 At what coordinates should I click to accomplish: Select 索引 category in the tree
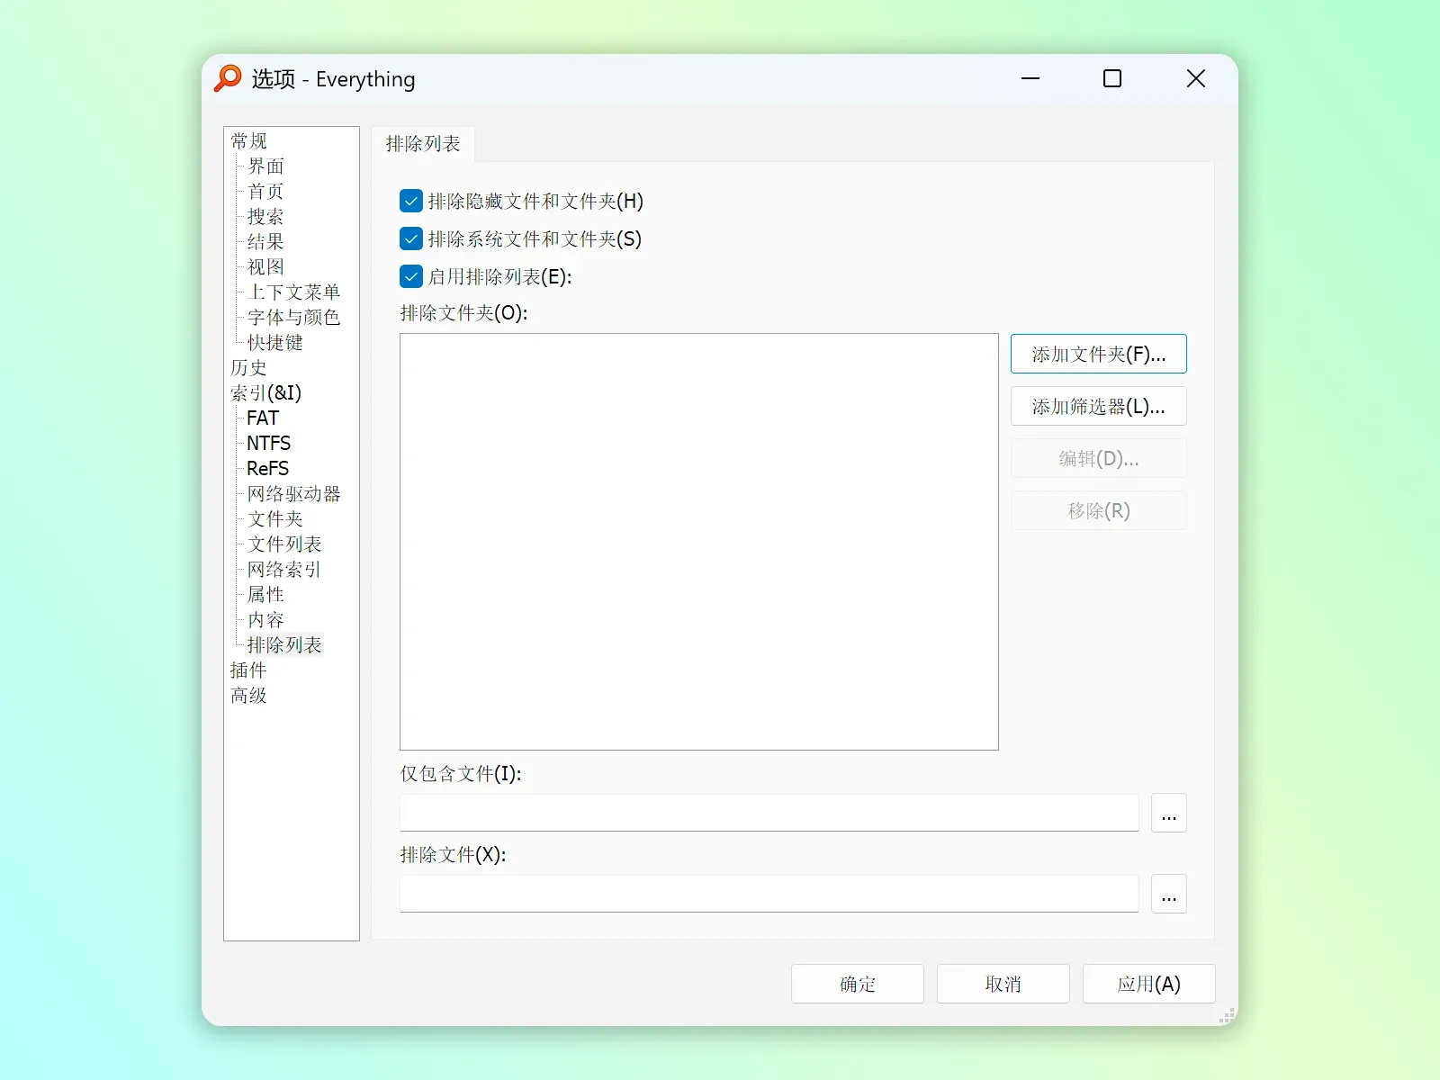pos(265,392)
